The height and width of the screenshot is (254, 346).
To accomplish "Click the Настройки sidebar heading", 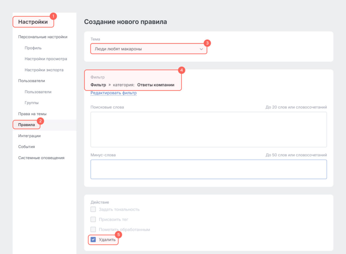I will (33, 22).
